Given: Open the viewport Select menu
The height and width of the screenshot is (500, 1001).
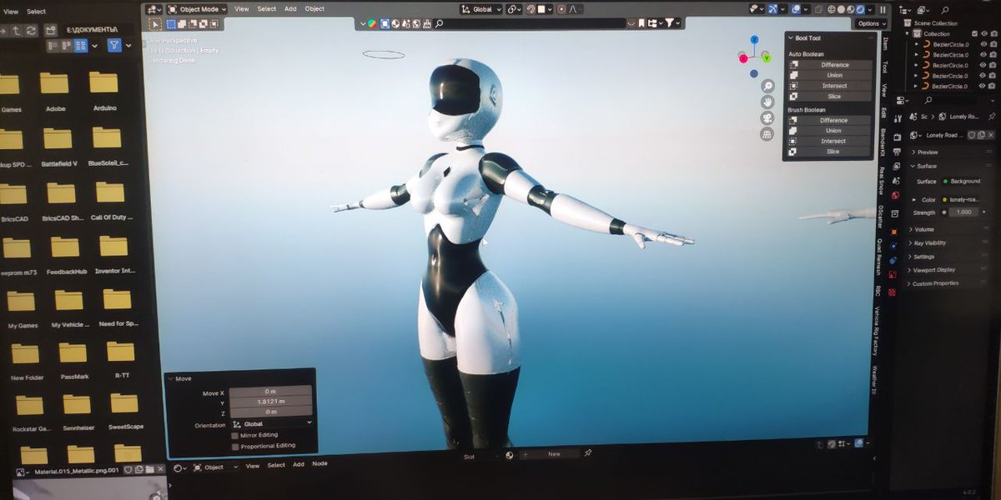Looking at the screenshot, I should point(266,9).
